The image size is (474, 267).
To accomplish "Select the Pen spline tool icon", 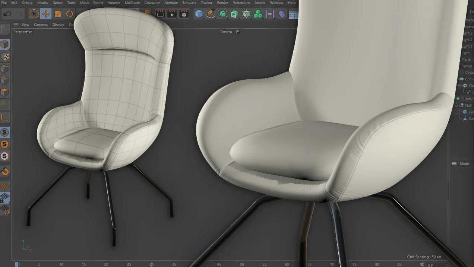I will coord(211,14).
